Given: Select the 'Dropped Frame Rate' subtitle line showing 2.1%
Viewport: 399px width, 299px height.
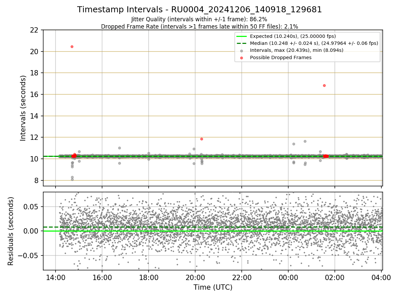Looking at the screenshot, I should pyautogui.click(x=199, y=26).
